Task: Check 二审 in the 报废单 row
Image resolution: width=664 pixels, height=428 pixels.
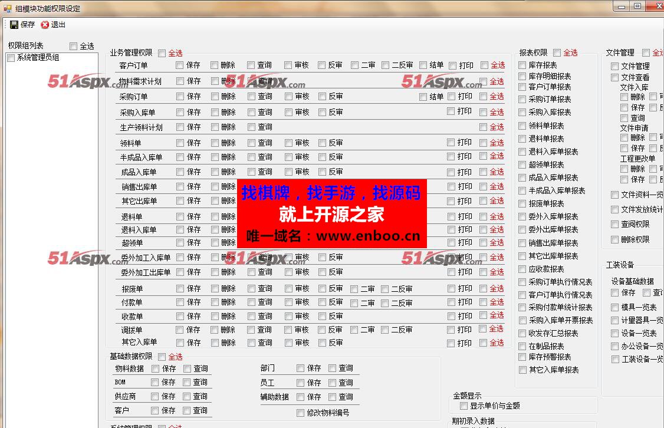Action: pos(354,289)
